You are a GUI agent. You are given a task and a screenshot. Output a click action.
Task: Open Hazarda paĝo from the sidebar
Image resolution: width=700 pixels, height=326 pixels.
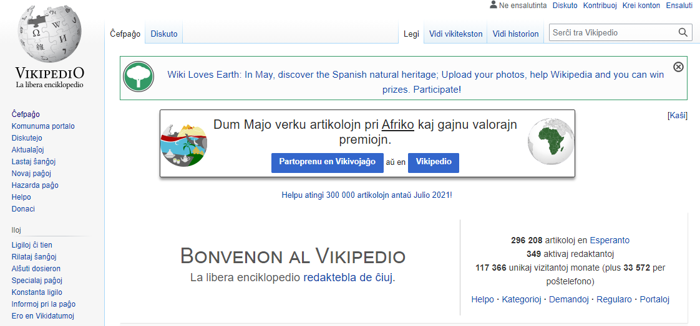pyautogui.click(x=35, y=185)
